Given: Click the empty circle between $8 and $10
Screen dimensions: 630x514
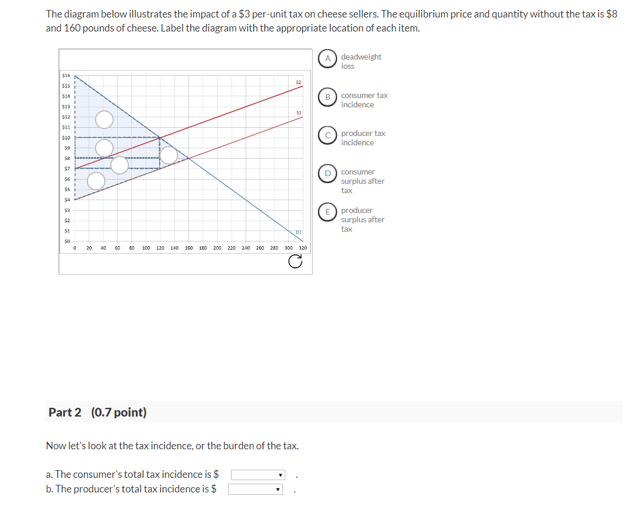Looking at the screenshot, I should point(104,148).
